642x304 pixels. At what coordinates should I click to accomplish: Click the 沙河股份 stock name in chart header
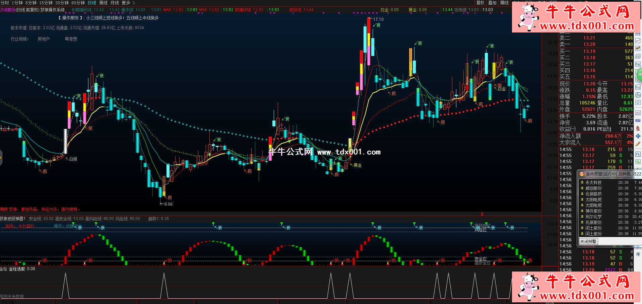(8, 10)
